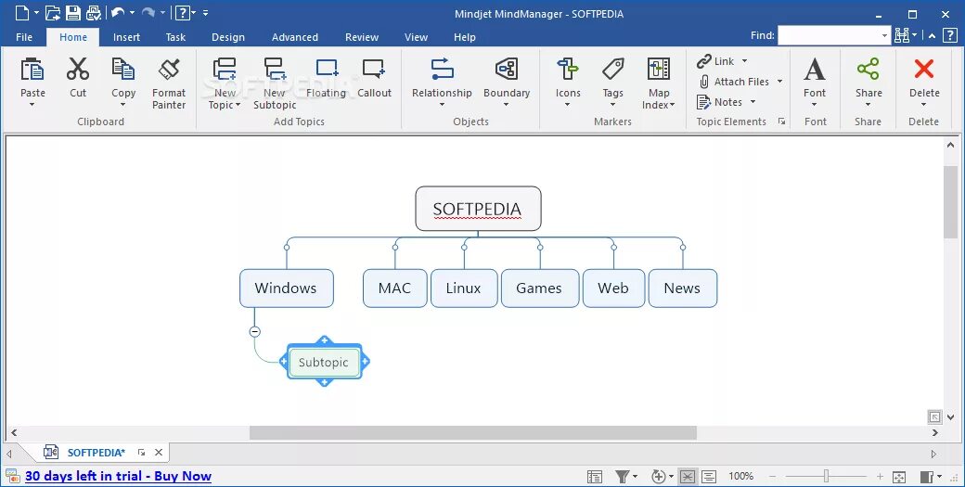The width and height of the screenshot is (965, 487).
Task: Toggle the show branch alone button in status bar
Action: [688, 477]
